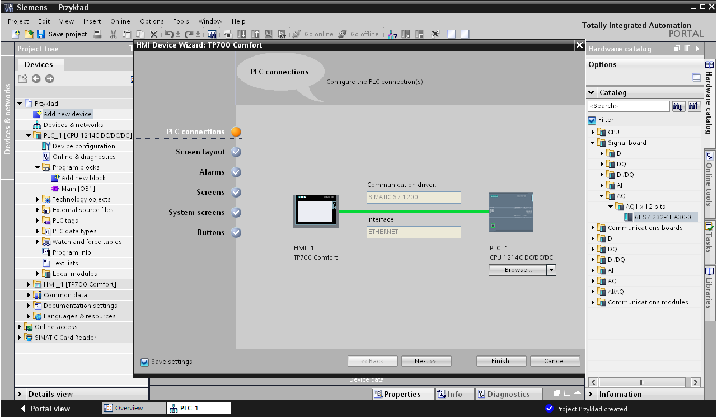The width and height of the screenshot is (717, 417).
Task: Select the PLC connections wizard step
Action: (x=189, y=132)
